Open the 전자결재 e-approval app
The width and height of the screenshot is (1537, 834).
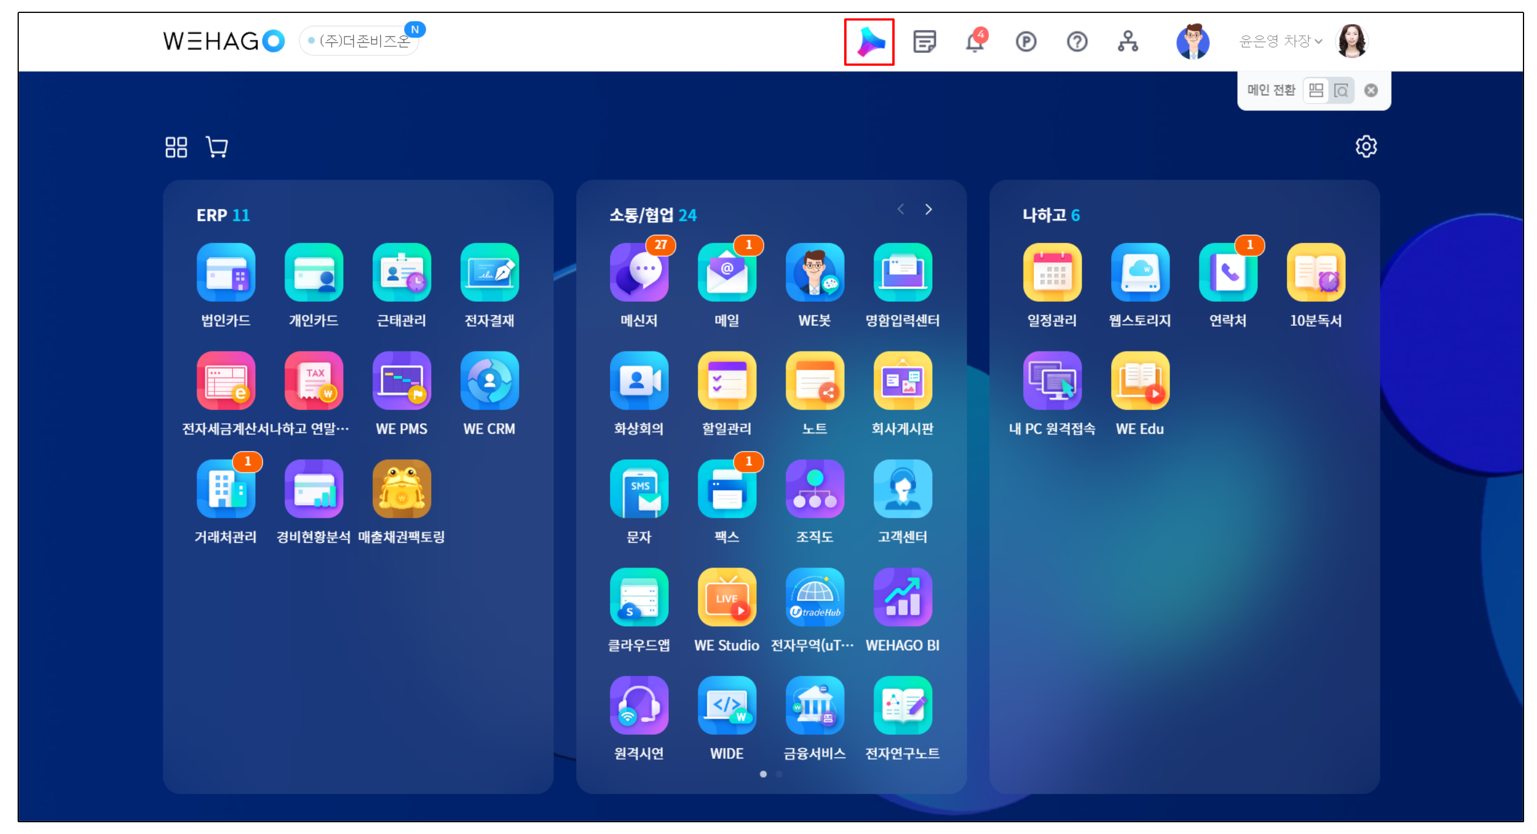[489, 273]
